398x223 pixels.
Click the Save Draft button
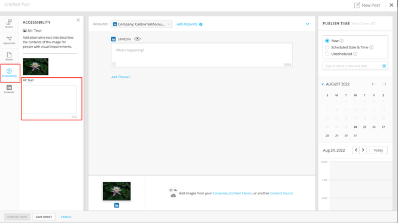click(x=44, y=217)
